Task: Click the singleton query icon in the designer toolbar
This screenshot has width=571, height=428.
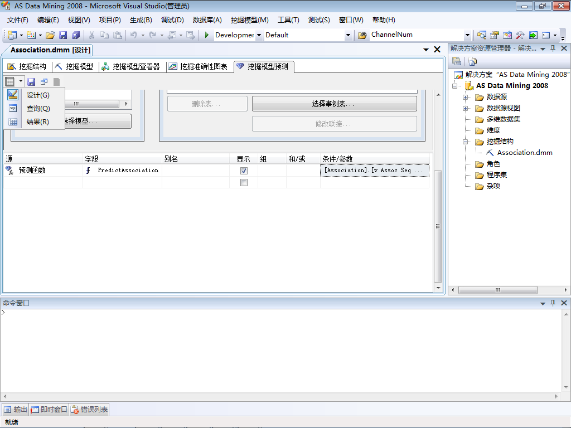Action: (44, 81)
